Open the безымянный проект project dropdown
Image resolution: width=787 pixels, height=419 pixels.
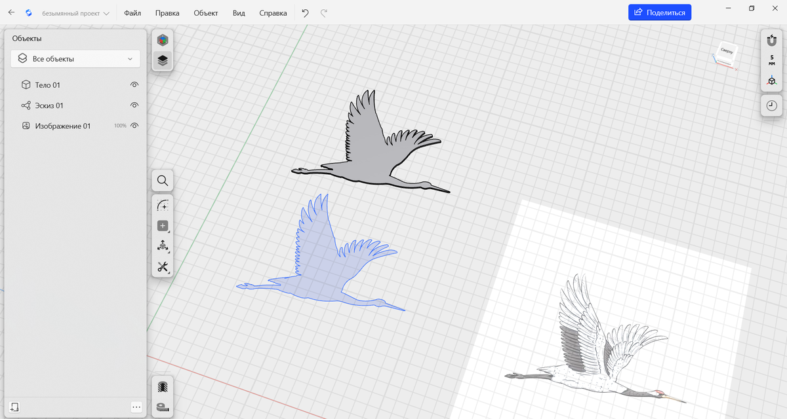(75, 13)
